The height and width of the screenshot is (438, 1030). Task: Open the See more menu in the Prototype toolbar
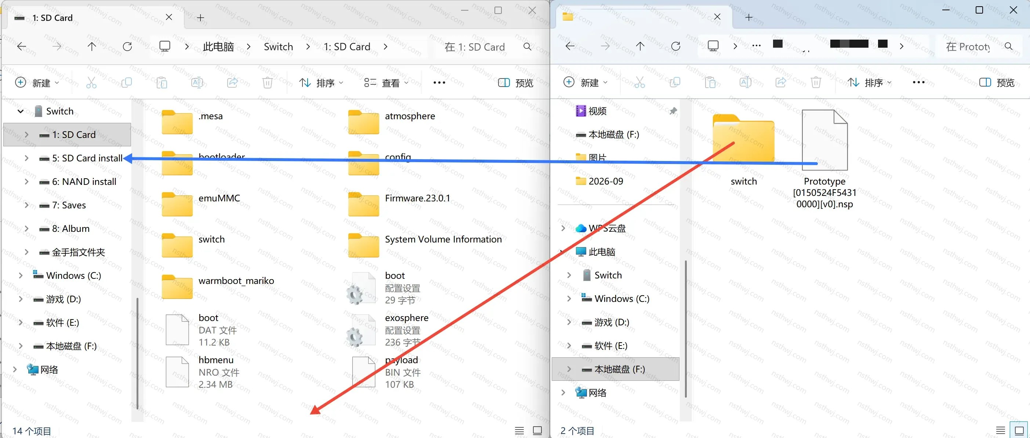[x=918, y=82]
